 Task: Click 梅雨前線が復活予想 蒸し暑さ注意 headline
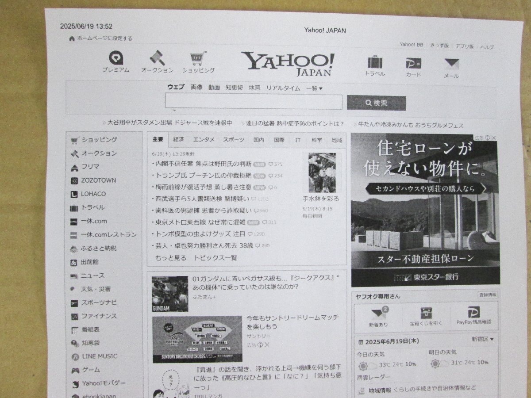click(x=203, y=187)
